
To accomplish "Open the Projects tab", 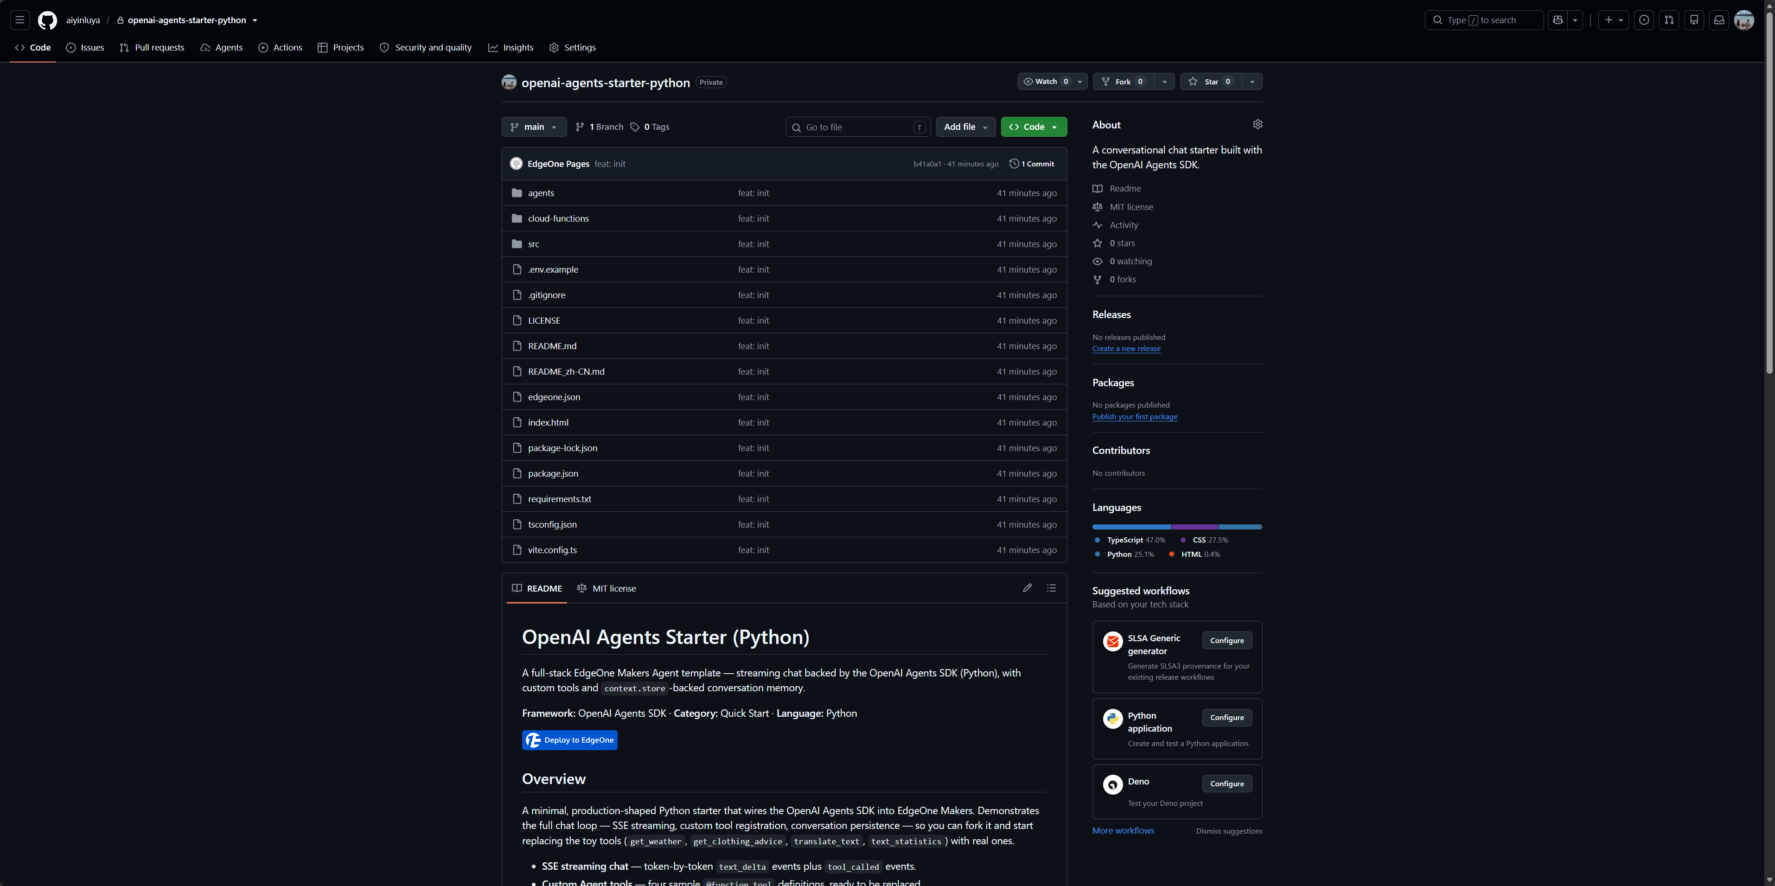I will [x=340, y=48].
